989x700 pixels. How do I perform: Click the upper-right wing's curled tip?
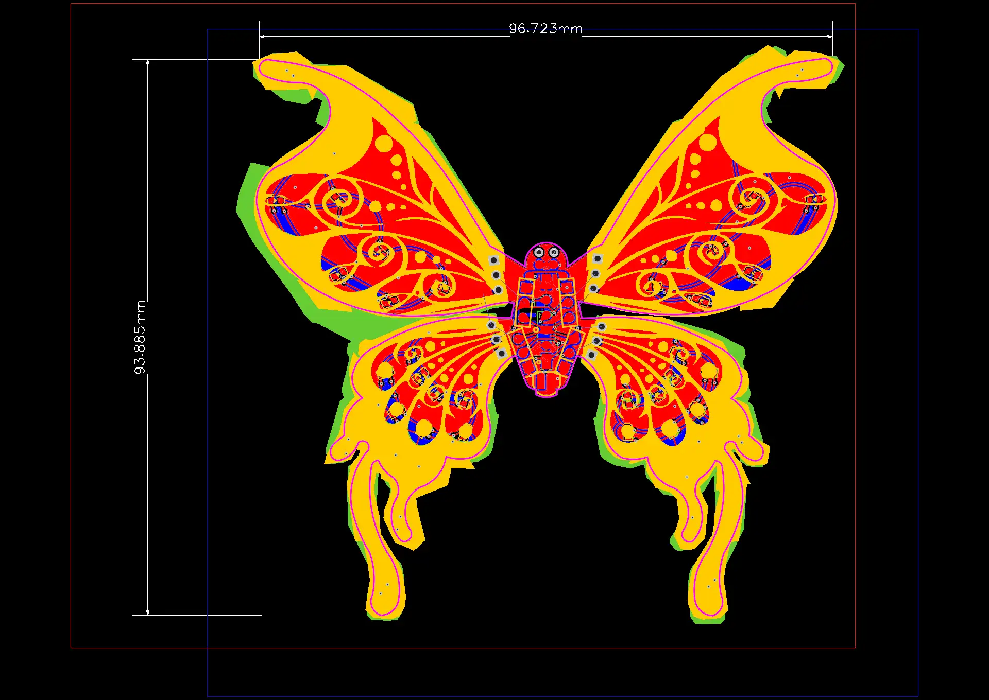point(823,67)
